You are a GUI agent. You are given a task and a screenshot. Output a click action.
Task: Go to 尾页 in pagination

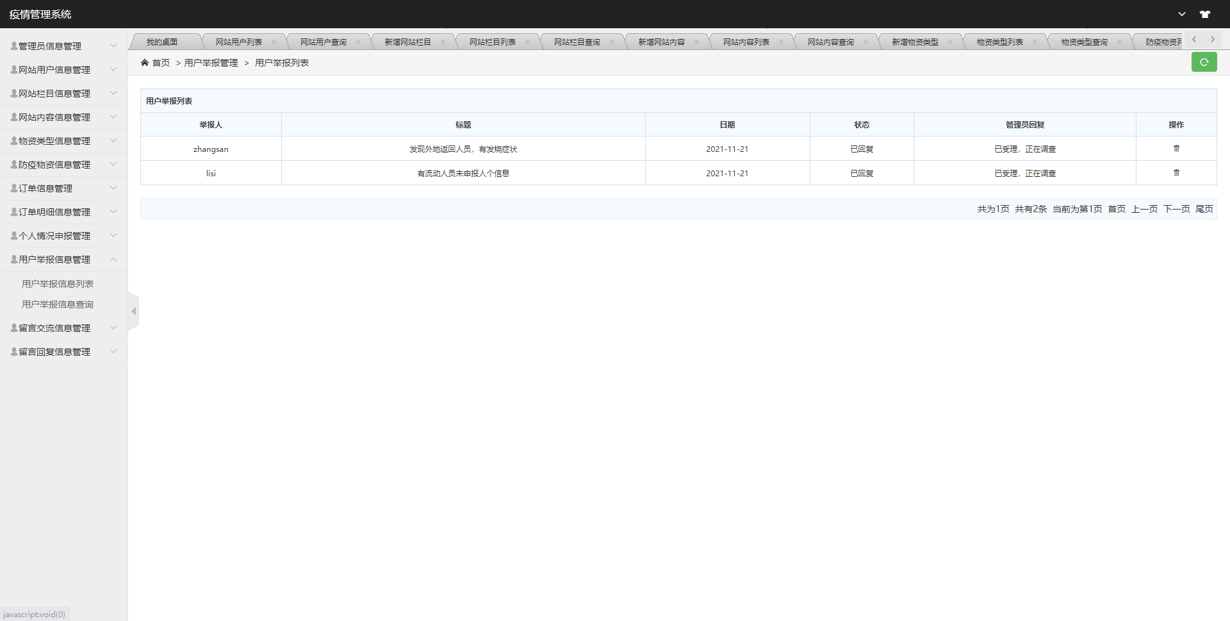(1204, 209)
